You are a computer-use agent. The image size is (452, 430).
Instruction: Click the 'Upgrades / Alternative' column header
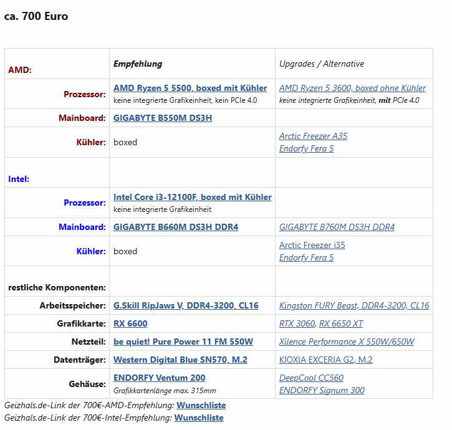322,64
